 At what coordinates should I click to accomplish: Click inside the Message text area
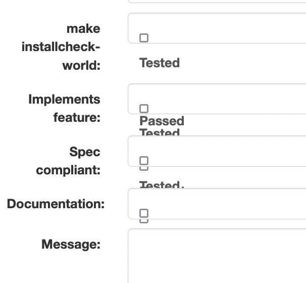coord(217,255)
